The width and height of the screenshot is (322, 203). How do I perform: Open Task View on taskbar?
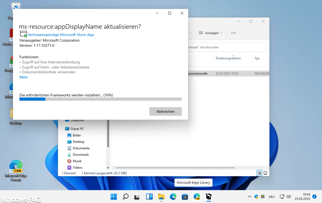pos(137,197)
